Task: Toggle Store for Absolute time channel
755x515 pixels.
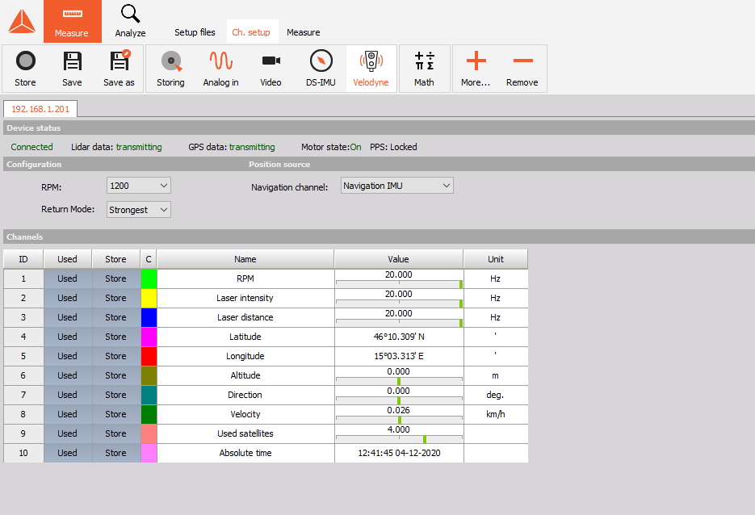Action: coord(116,453)
